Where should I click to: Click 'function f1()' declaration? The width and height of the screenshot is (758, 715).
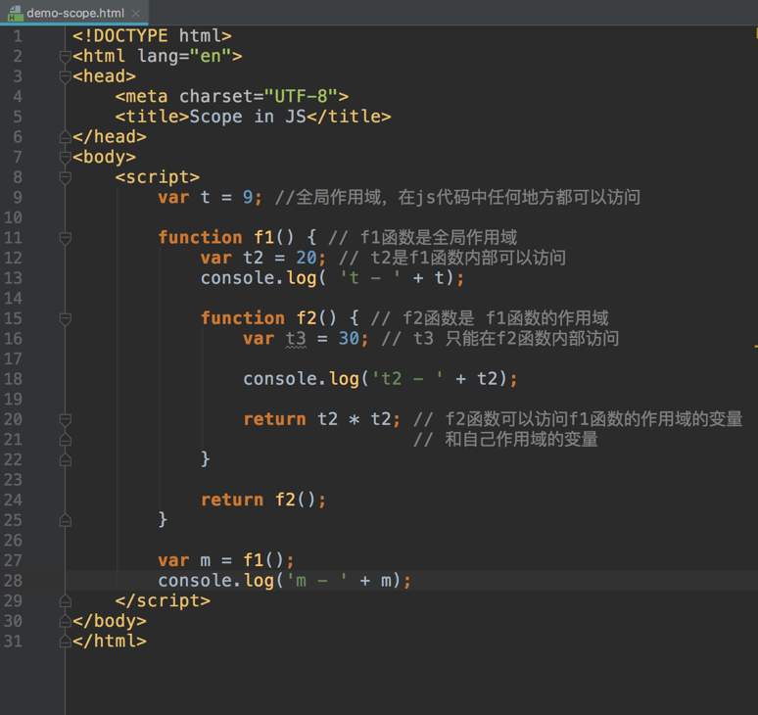coord(226,237)
